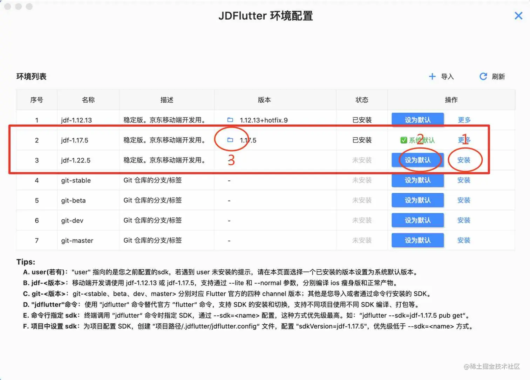Screen dimensions: 530x380
Task: Close the JDFlutter config dialog
Action: [518, 16]
